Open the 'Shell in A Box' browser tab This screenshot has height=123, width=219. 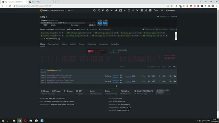click(x=42, y=2)
